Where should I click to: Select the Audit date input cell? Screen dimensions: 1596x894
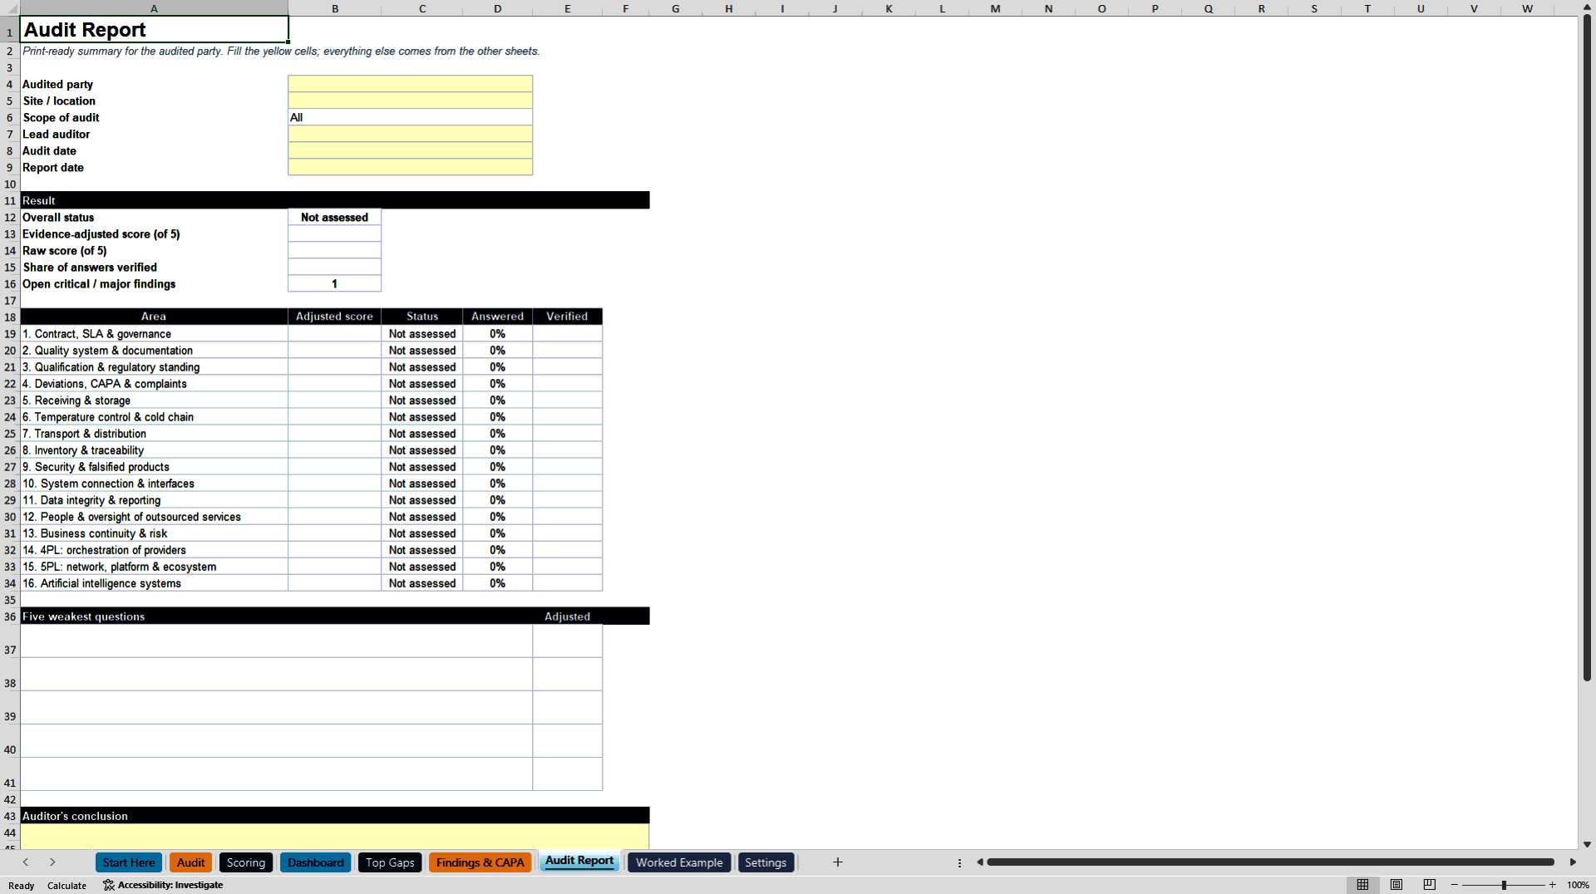[x=410, y=150]
